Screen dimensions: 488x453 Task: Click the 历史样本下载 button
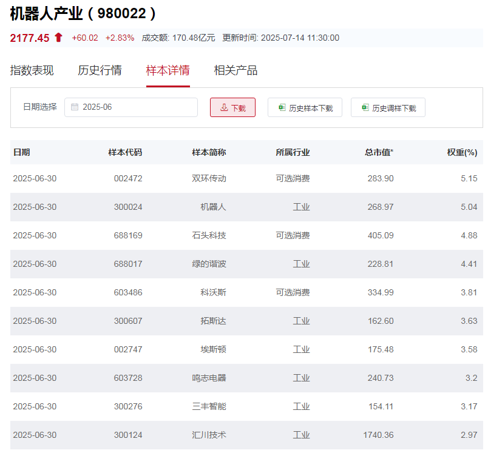point(305,107)
